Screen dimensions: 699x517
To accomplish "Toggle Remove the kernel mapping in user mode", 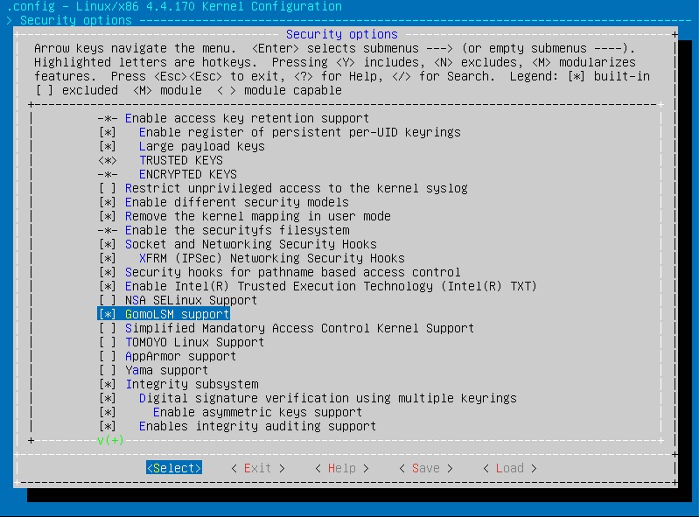I will [x=107, y=216].
